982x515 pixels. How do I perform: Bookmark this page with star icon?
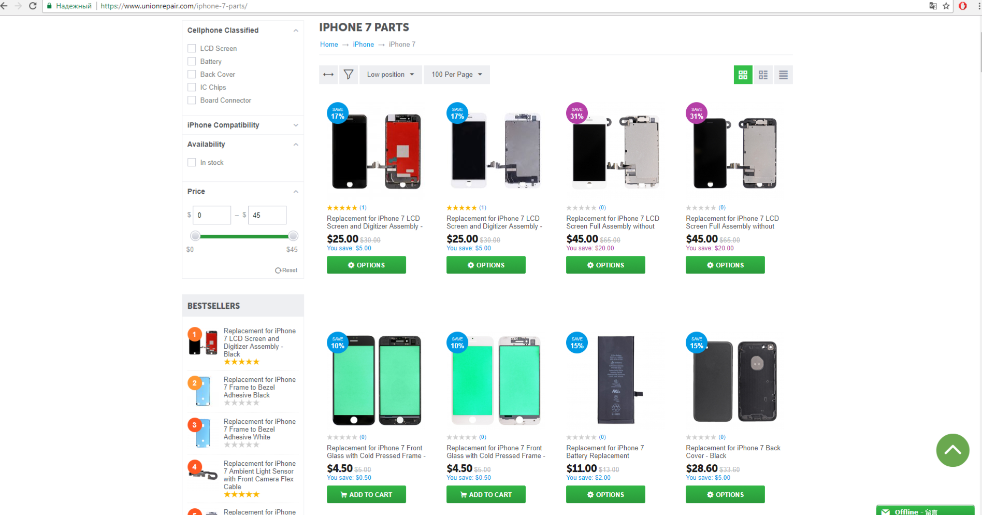click(x=946, y=6)
